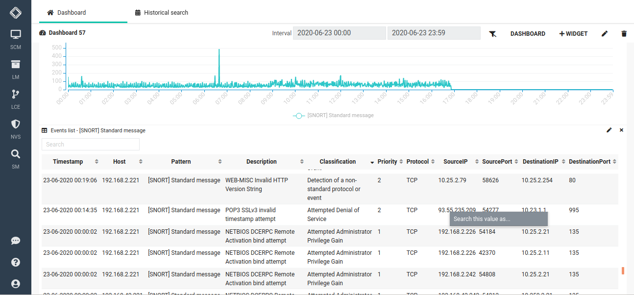634x295 pixels.
Task: Sort table by Classification column
Action: tap(372, 162)
